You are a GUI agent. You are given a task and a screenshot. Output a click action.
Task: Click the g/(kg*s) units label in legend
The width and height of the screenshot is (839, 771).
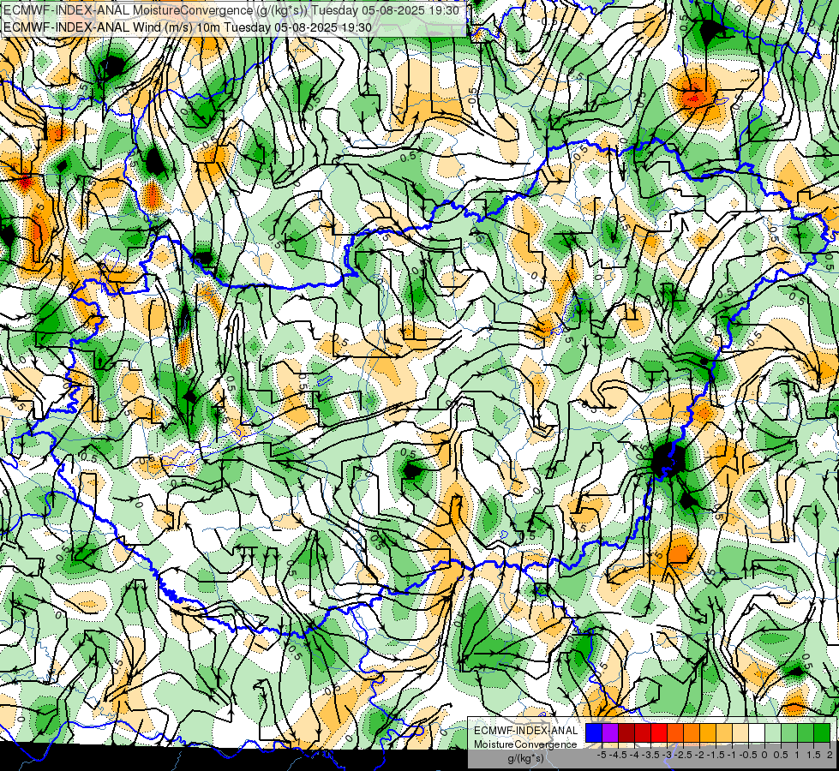525,758
